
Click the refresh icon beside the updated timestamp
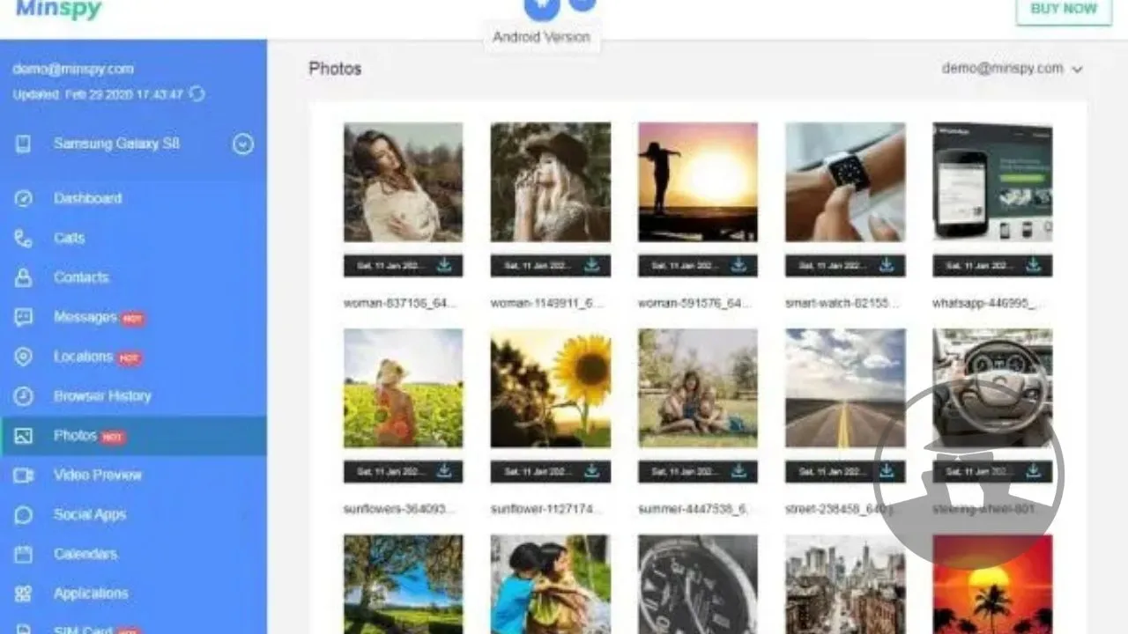coord(197,93)
